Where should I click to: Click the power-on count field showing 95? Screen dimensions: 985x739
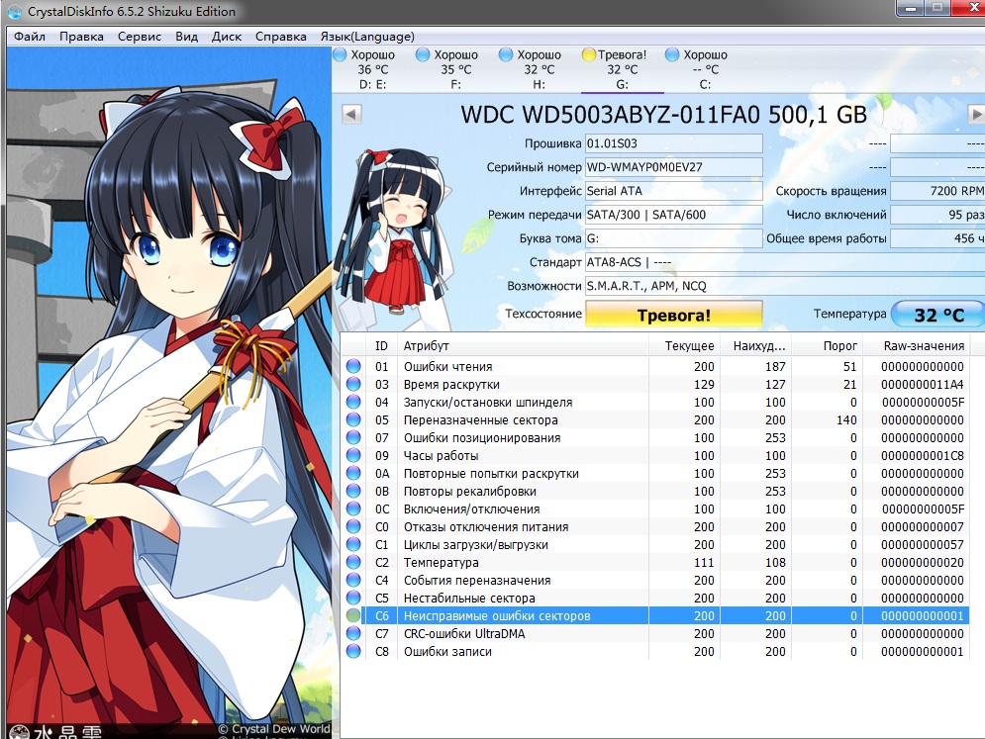937,215
